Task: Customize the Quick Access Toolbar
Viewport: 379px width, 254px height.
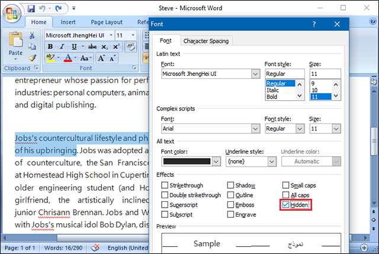Action: pyautogui.click(x=73, y=8)
